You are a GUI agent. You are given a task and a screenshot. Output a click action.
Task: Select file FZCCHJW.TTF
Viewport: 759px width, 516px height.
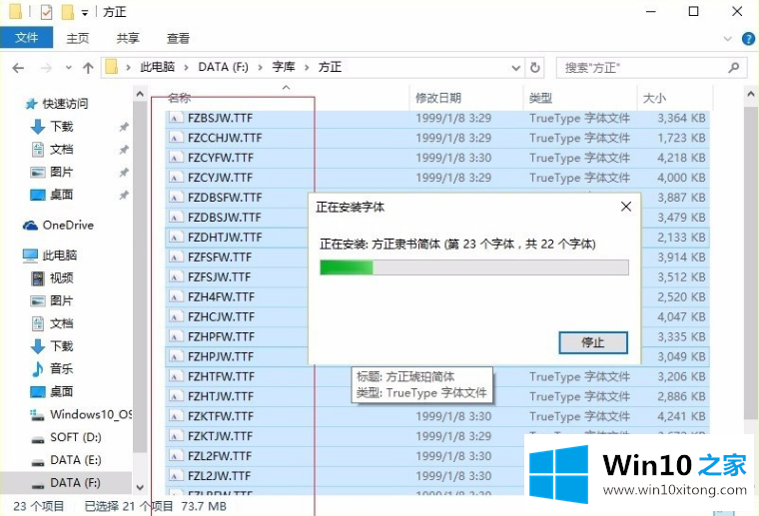(225, 138)
